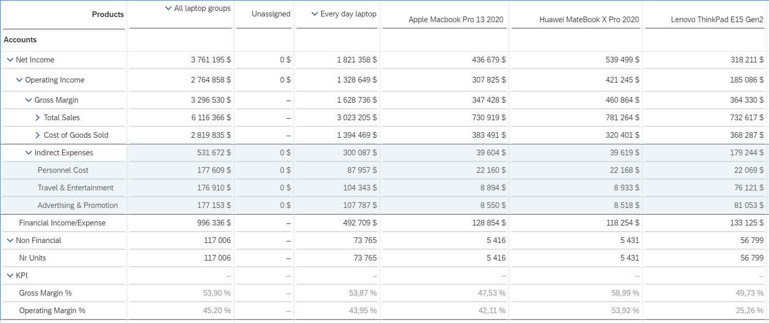Click the Every day laptop Total Sales 3 023 205 $

coord(357,118)
